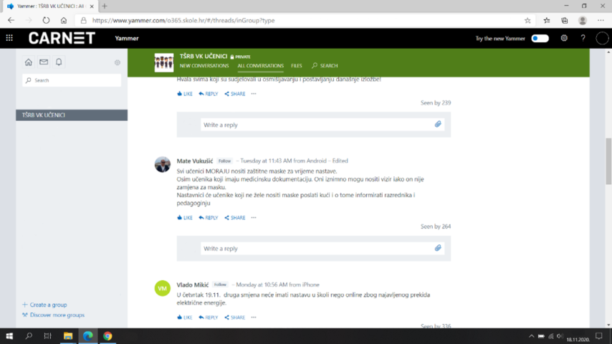Open Yammer settings gear in header
Viewport: 612px width, 344px height.
(x=564, y=38)
